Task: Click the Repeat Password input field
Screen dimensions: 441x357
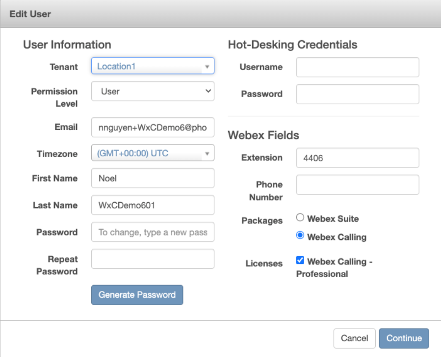Action: [x=153, y=259]
